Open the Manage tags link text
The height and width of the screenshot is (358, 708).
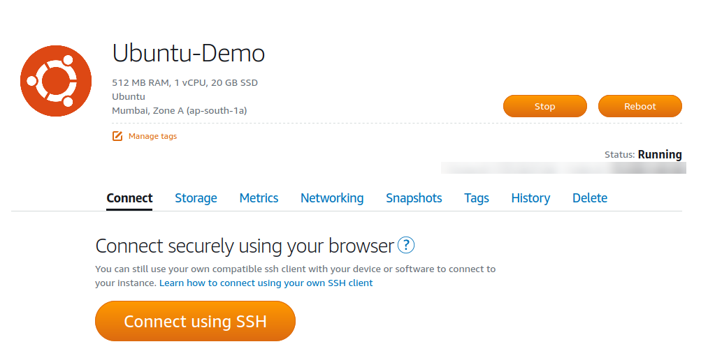(x=152, y=136)
